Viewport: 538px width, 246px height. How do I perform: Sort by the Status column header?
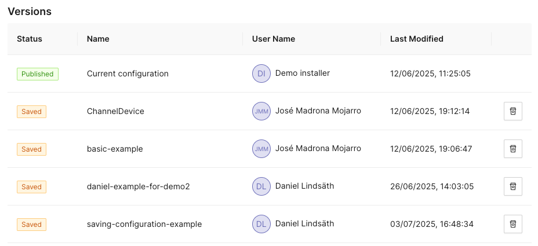(x=30, y=39)
